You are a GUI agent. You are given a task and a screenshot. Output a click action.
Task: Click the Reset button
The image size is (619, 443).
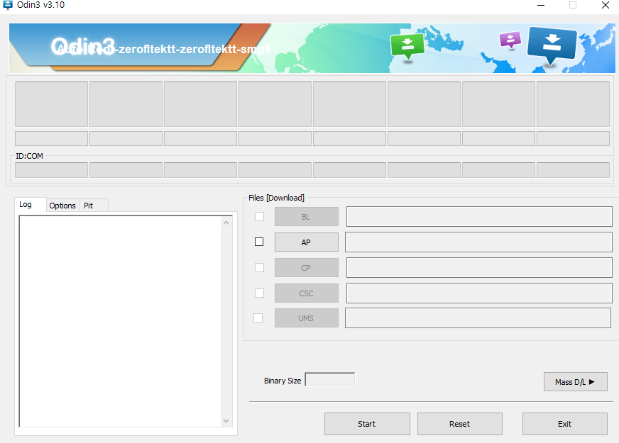click(460, 424)
